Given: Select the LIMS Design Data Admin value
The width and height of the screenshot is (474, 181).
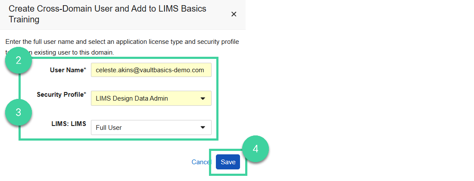Looking at the screenshot, I should click(132, 98).
